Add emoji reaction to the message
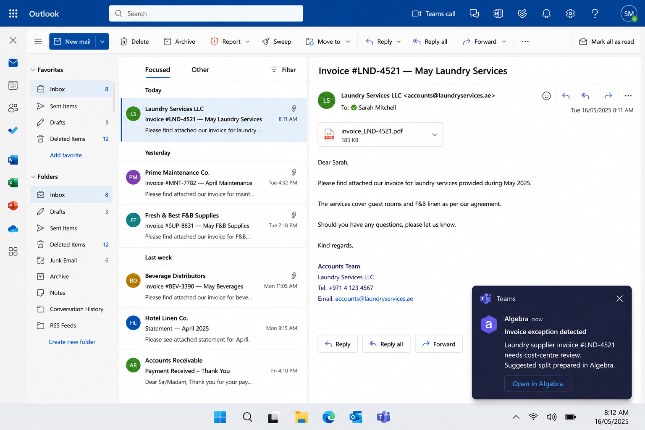Image resolution: width=645 pixels, height=430 pixels. [x=546, y=96]
